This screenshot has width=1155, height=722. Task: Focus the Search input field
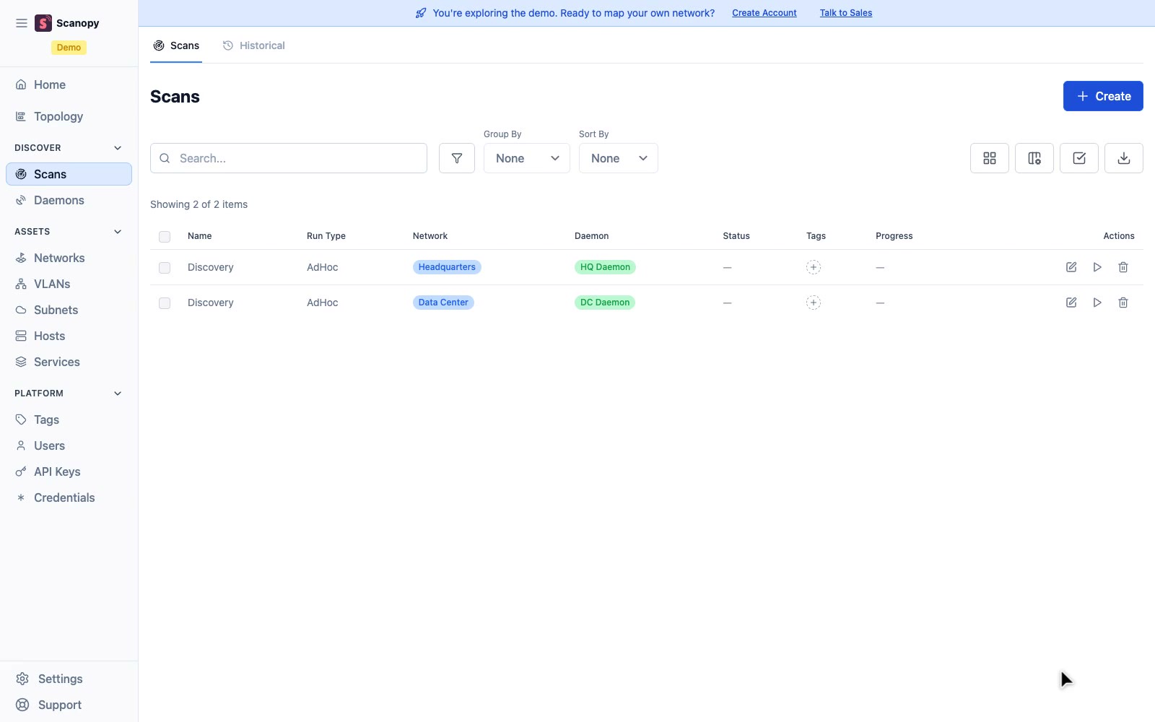tap(289, 158)
